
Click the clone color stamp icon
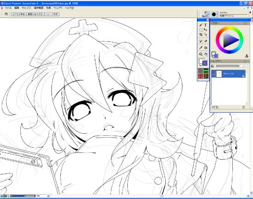coord(247,56)
